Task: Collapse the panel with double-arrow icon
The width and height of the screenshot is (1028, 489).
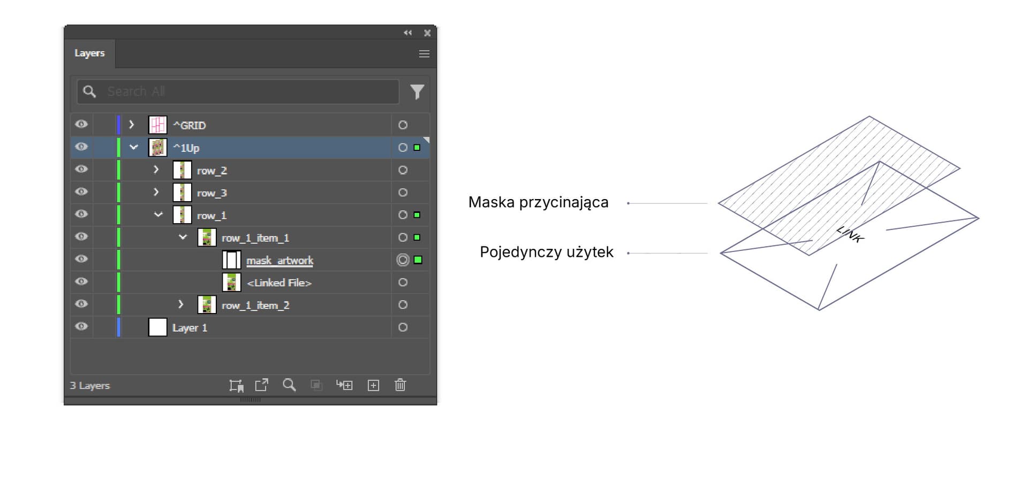Action: [x=408, y=33]
